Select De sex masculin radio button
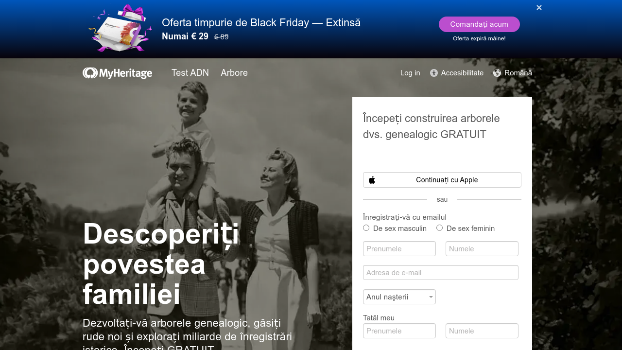 coord(366,228)
